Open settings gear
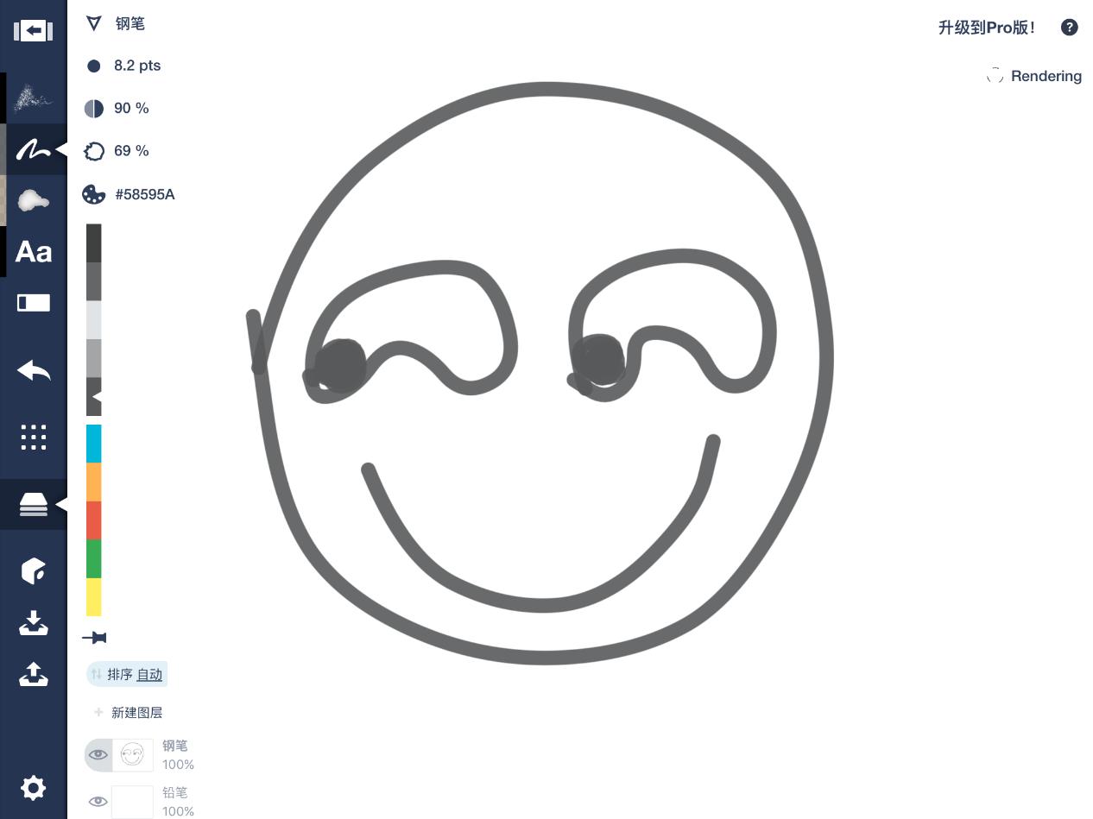The height and width of the screenshot is (819, 1093). pos(34,787)
